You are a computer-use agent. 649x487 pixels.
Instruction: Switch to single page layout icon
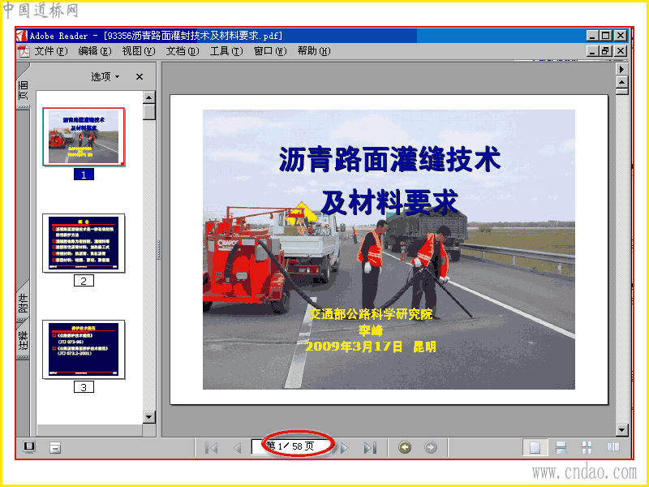tap(535, 447)
